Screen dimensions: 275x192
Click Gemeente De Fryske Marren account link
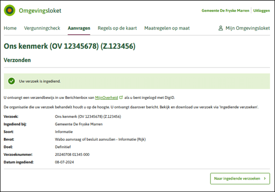click(x=225, y=10)
